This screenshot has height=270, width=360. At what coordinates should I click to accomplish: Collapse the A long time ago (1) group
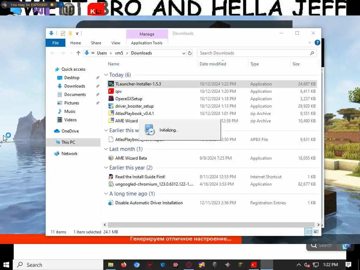click(x=106, y=194)
